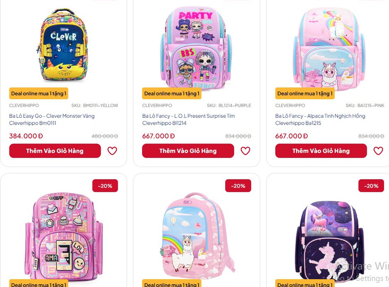Click -20% badge on pixel pink backpack

[x=105, y=186]
